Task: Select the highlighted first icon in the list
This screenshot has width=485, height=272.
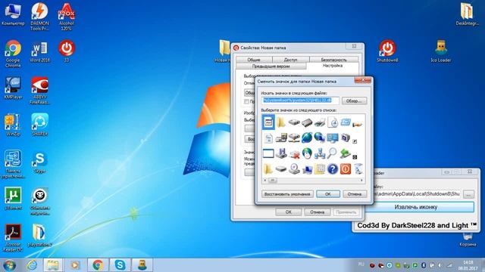Action: (x=268, y=122)
